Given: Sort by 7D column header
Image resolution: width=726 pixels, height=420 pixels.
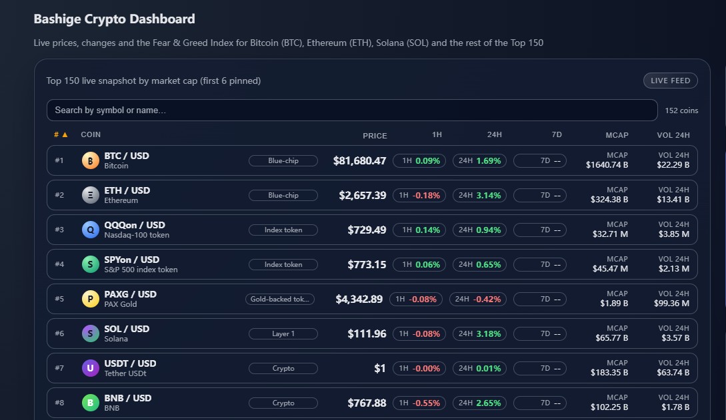Looking at the screenshot, I should pos(557,134).
